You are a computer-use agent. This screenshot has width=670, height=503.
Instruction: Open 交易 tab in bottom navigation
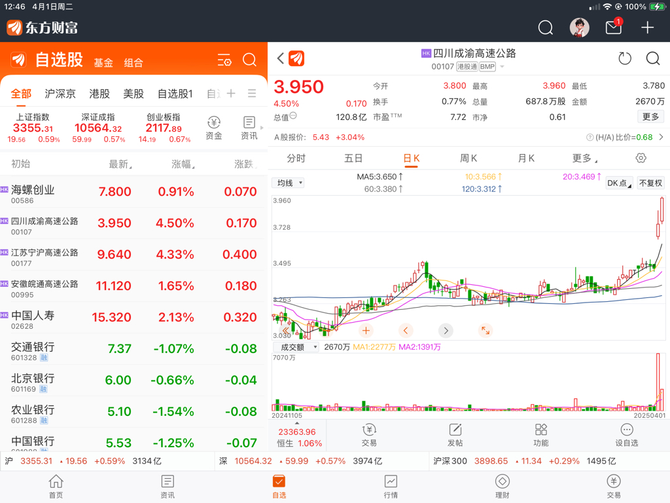[614, 487]
